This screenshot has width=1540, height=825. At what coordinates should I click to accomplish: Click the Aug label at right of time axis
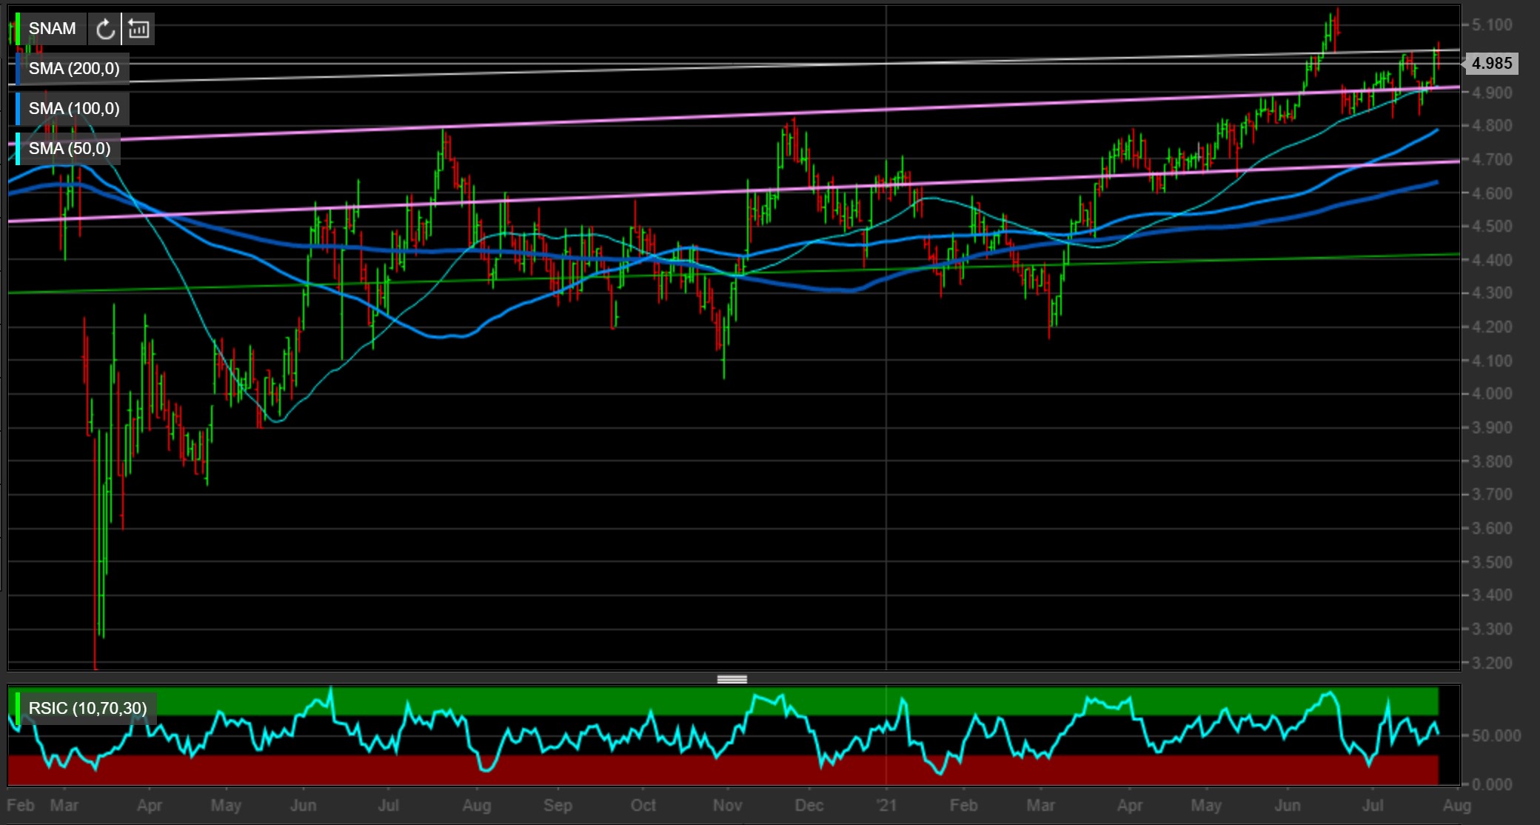[x=1456, y=805]
